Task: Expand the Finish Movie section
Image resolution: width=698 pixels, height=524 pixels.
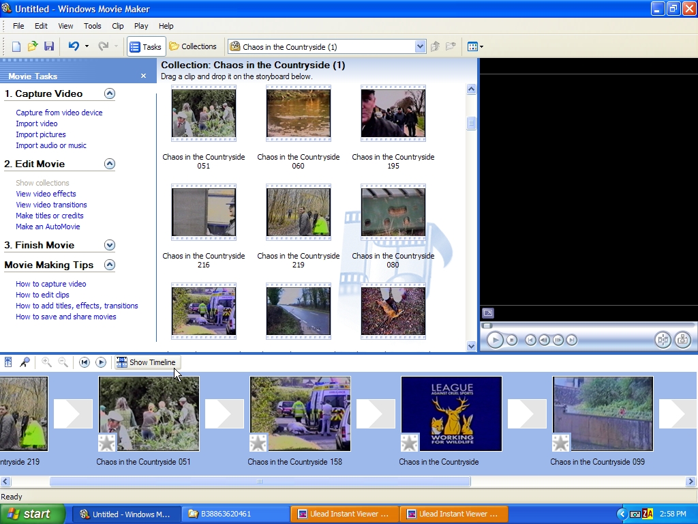Action: click(x=109, y=245)
